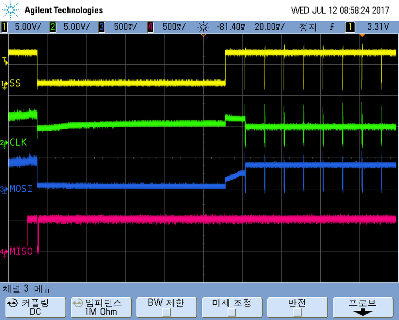Click the rising edge trigger slope icon

(x=332, y=27)
